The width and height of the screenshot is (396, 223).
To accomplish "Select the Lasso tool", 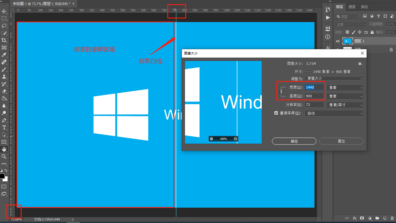I will click(x=4, y=26).
